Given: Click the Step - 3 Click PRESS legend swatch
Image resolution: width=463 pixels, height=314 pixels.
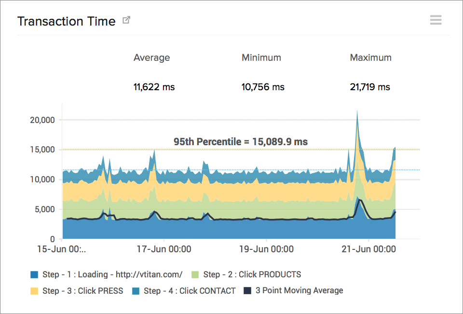Looking at the screenshot, I should (x=33, y=291).
